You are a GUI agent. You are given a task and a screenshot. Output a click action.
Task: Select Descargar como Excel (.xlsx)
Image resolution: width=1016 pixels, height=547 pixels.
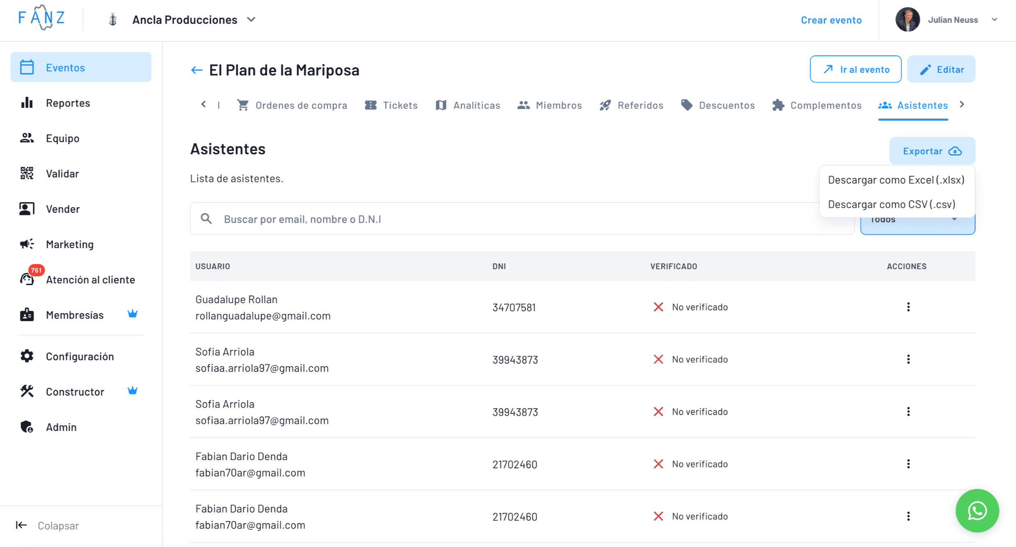tap(896, 180)
